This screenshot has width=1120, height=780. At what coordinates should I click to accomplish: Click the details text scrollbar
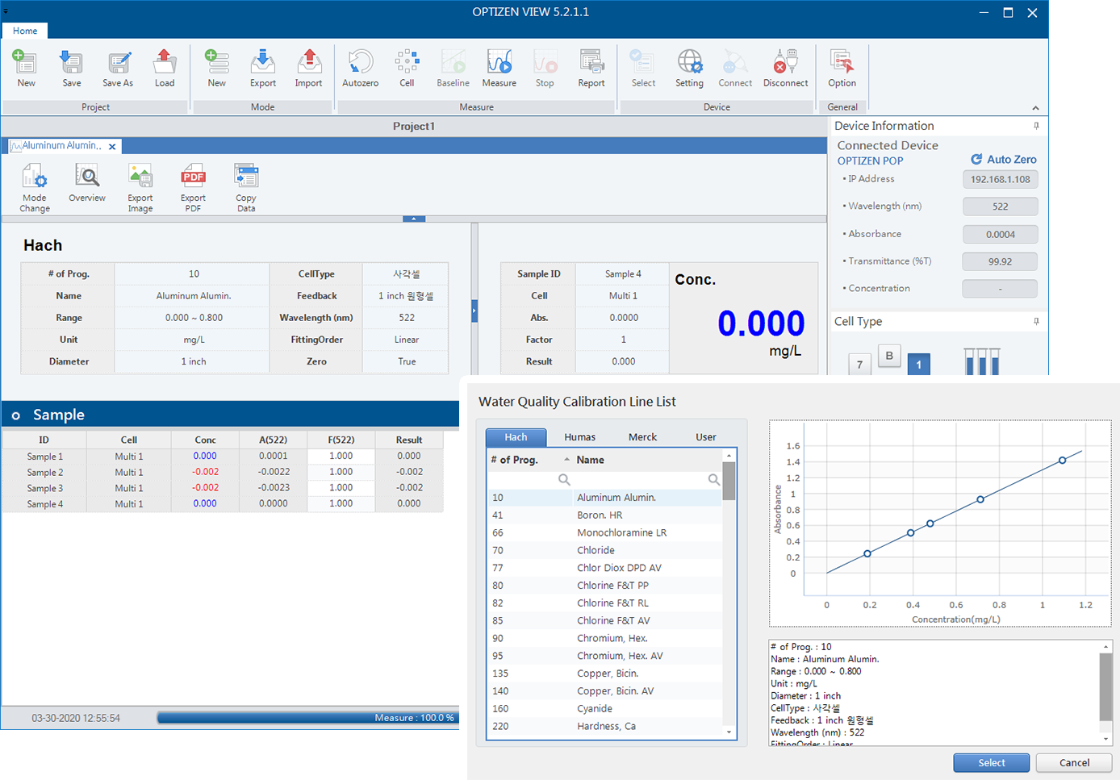click(1105, 686)
